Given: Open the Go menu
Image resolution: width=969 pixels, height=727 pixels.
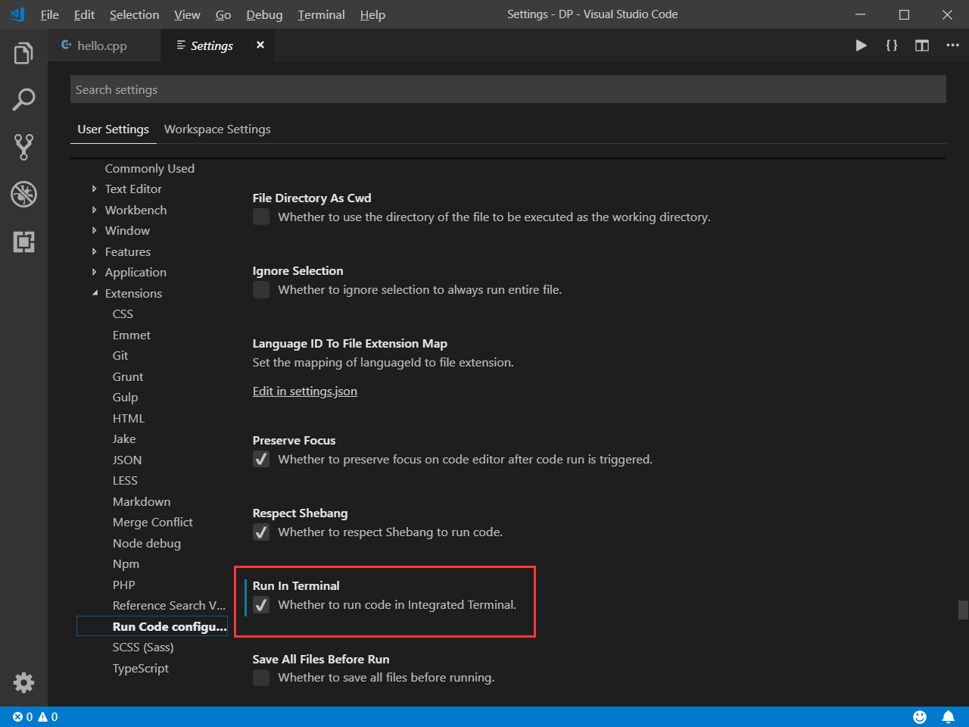Looking at the screenshot, I should pos(223,14).
